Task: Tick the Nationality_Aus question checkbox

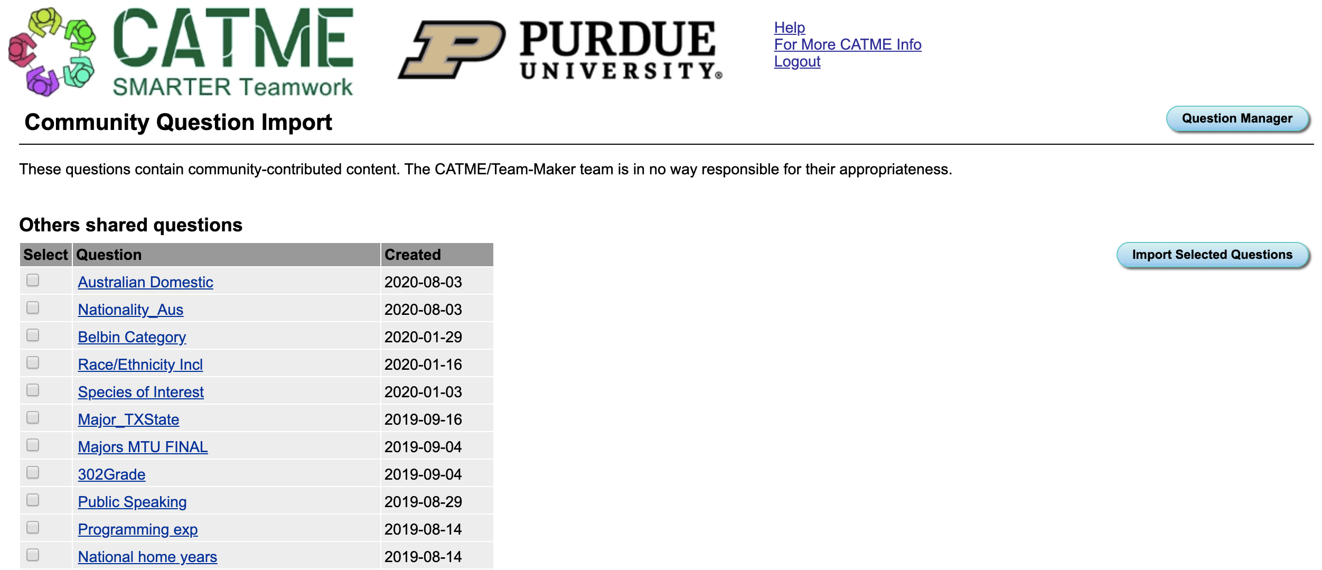Action: (x=33, y=308)
